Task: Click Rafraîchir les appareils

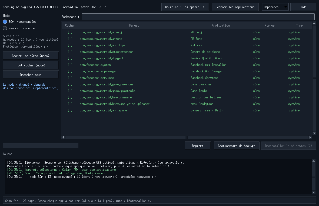Action: click(185, 7)
